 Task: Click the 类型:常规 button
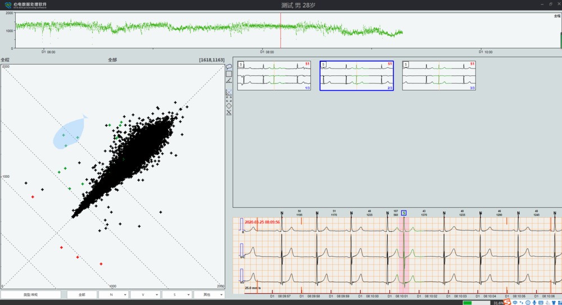31,294
